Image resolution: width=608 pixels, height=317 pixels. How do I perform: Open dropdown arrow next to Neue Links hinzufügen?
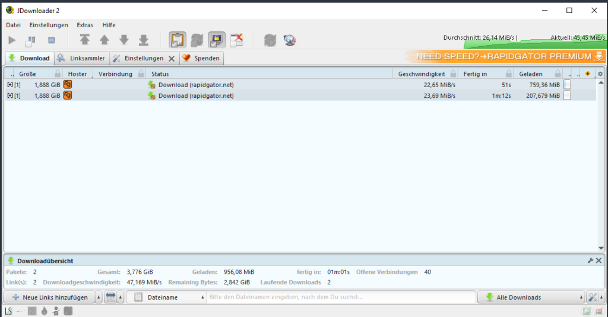[x=99, y=297]
